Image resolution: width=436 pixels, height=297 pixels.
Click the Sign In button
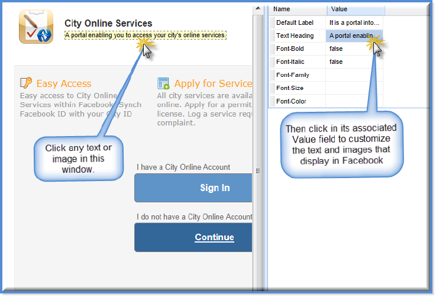(193, 188)
